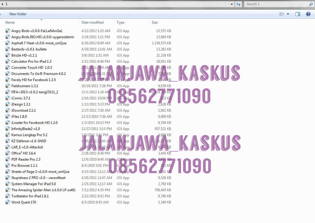Click the Bastards-v1.0.1-bullate file icon
This screenshot has width=315, height=223.
(x=8, y=49)
